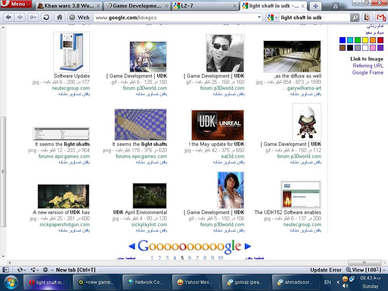Viewport: 388px width, 291px height.
Task: Pick the blue color filter swatch
Action: 343,40
